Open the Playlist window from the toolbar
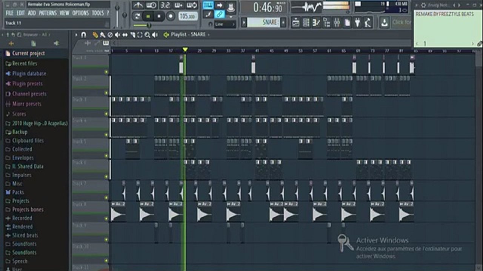Screen dimensions: 483x271 point(296,23)
